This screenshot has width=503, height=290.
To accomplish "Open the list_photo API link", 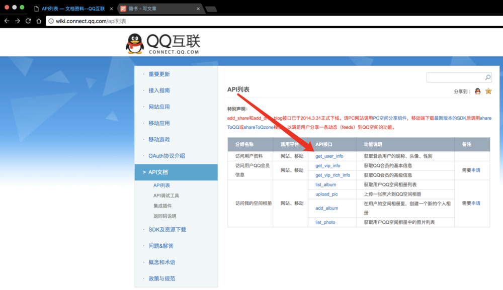I will click(325, 222).
